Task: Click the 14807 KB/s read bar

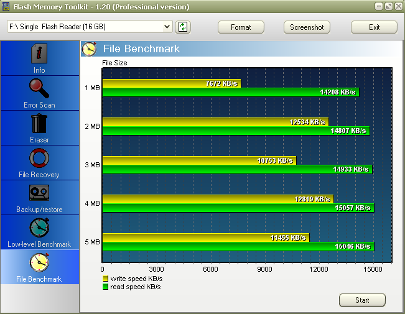Action: tap(236, 131)
